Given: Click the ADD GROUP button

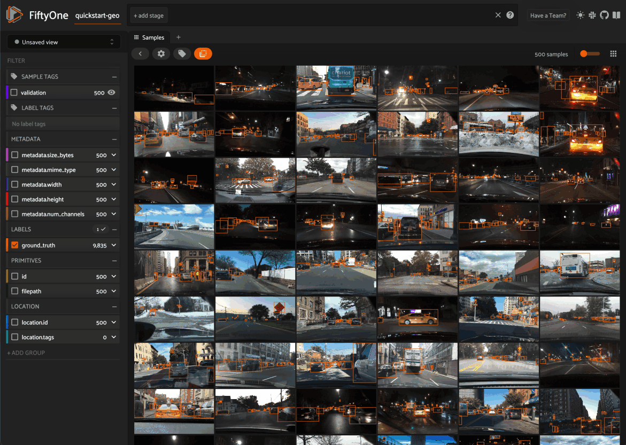Looking at the screenshot, I should click(26, 353).
